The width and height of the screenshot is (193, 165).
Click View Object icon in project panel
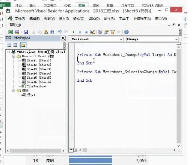[x=15, y=45]
